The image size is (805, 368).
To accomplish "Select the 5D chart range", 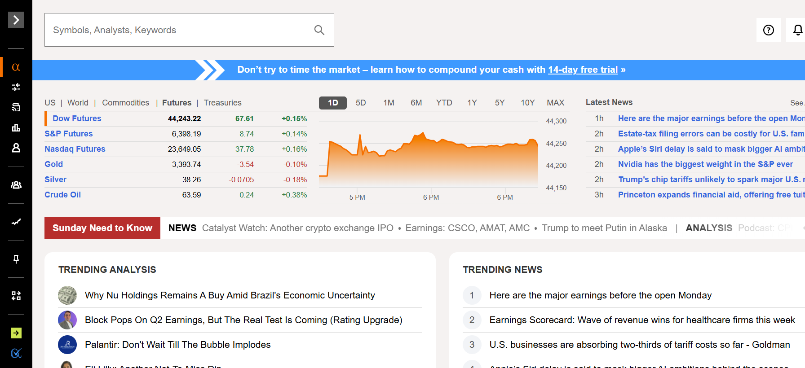I will 361,103.
